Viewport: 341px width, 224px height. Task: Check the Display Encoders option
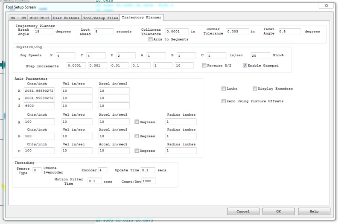point(255,89)
